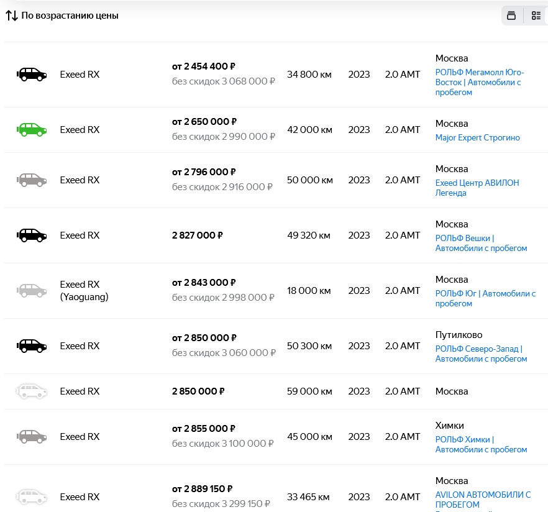
Task: Switch to the list view layout
Action: pyautogui.click(x=536, y=16)
